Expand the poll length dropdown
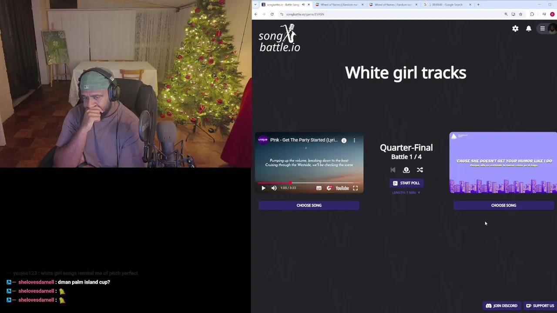Image resolution: width=557 pixels, height=313 pixels. pyautogui.click(x=406, y=193)
